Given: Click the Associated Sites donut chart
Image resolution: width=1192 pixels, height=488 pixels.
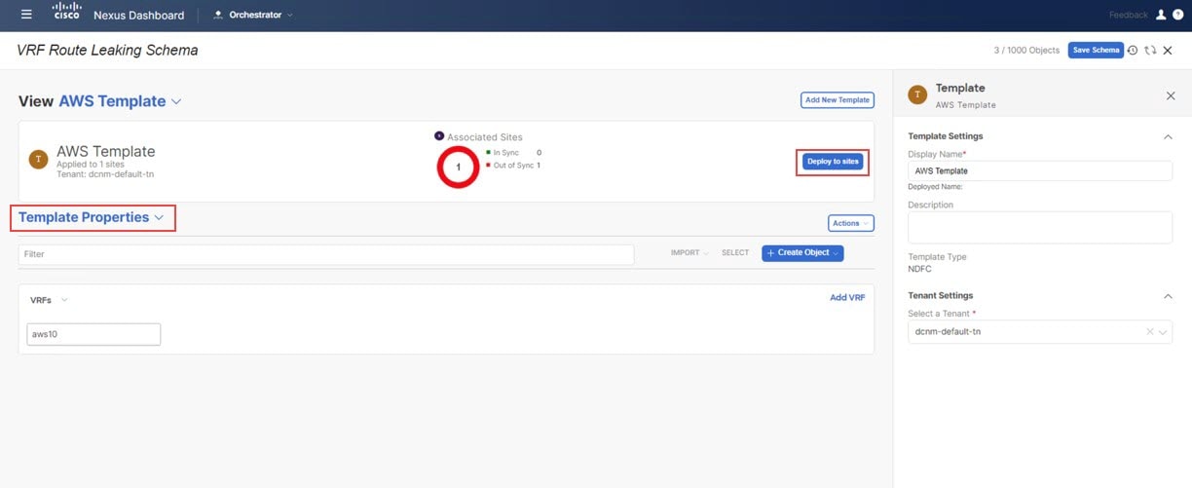Looking at the screenshot, I should pos(458,167).
